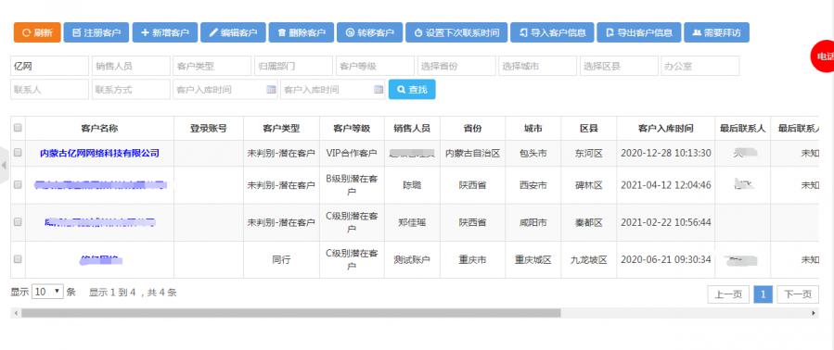Open 注册客户 register customer
Image resolution: width=834 pixels, height=350 pixels.
[x=96, y=32]
